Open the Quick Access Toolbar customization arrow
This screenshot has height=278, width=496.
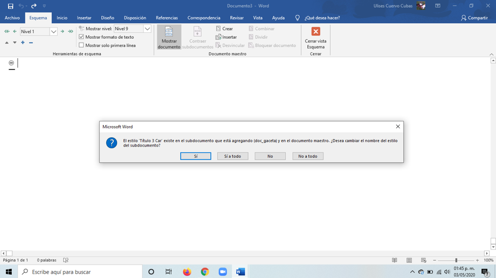coord(44,6)
